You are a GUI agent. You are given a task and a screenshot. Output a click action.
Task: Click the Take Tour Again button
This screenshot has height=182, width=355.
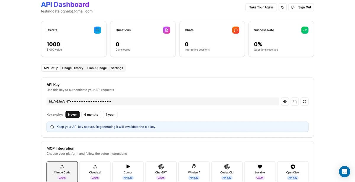[x=261, y=7]
